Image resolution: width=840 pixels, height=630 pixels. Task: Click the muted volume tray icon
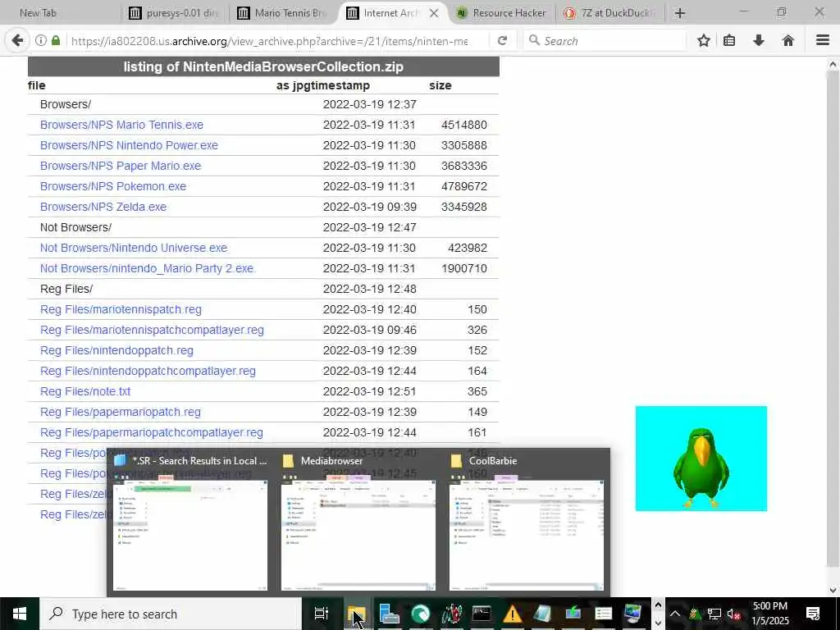[x=734, y=614]
